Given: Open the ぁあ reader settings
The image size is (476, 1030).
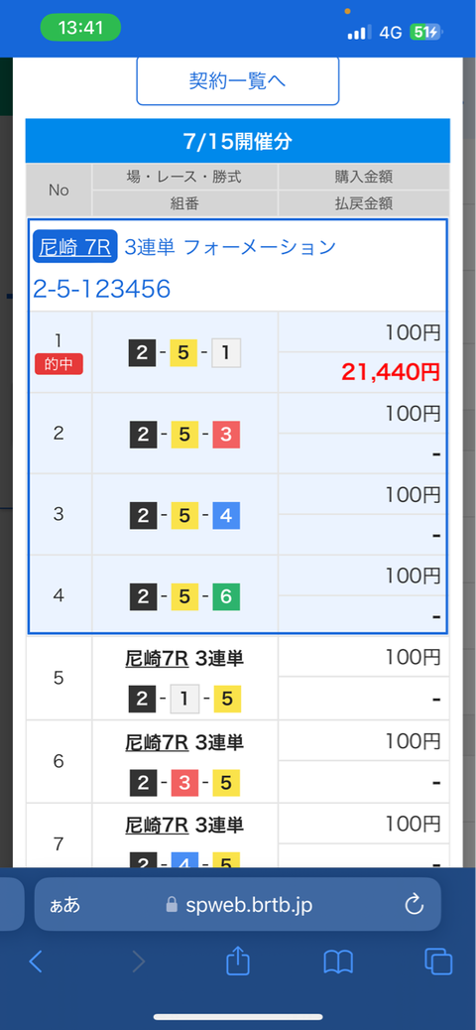Looking at the screenshot, I should pyautogui.click(x=65, y=906).
